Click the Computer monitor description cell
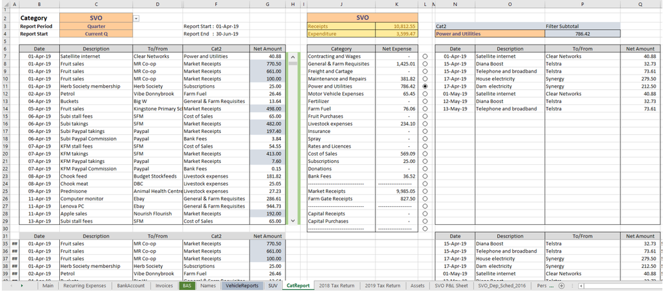This screenshot has height=294, width=665. (97, 199)
